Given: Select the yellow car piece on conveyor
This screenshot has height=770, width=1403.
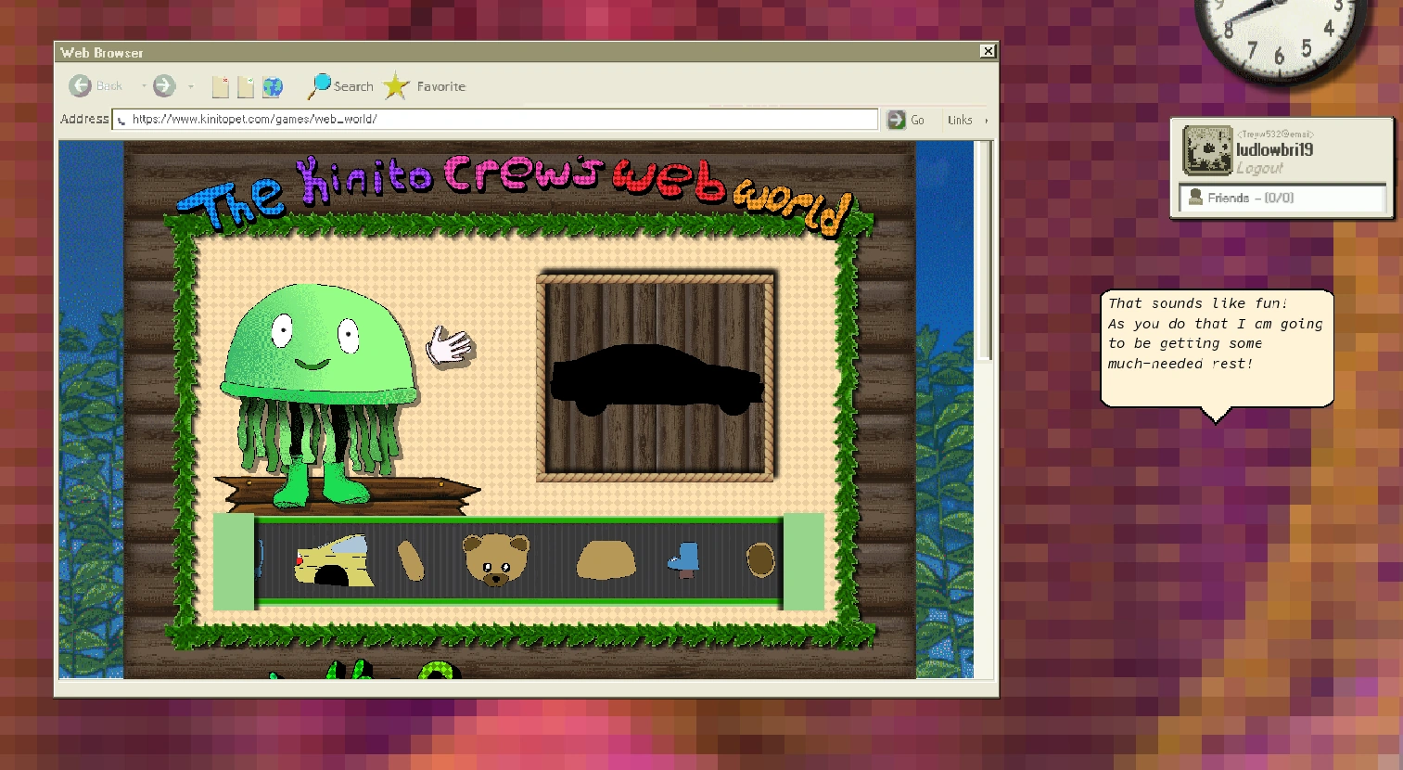Looking at the screenshot, I should click(x=334, y=560).
